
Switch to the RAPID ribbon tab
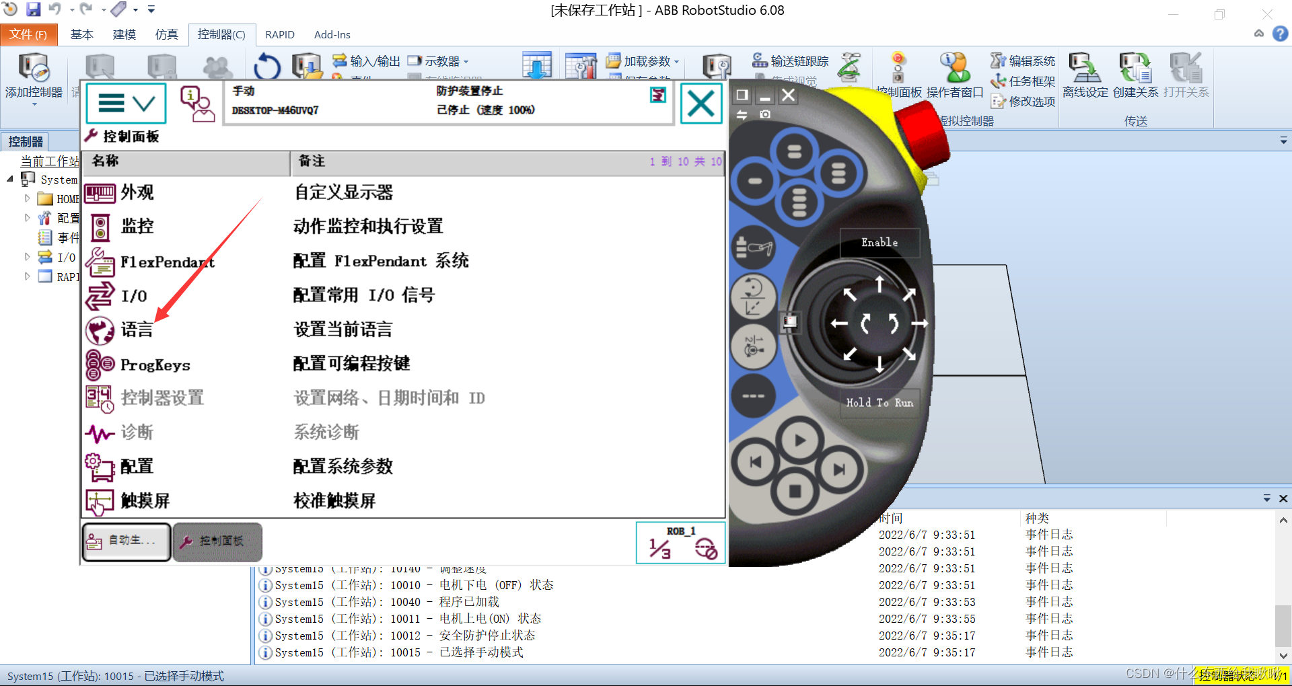pyautogui.click(x=280, y=34)
